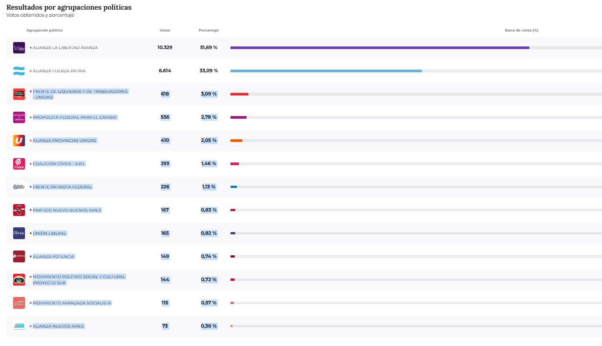Viewport: 602px width, 346px height.
Task: Select the Partido Nuevo Buenos Aires logo
Action: click(x=19, y=210)
